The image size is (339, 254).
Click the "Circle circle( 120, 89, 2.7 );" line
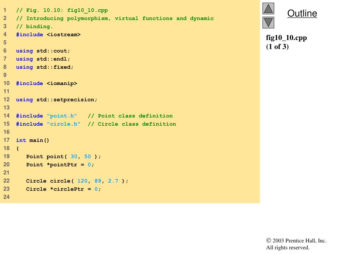tap(77, 181)
